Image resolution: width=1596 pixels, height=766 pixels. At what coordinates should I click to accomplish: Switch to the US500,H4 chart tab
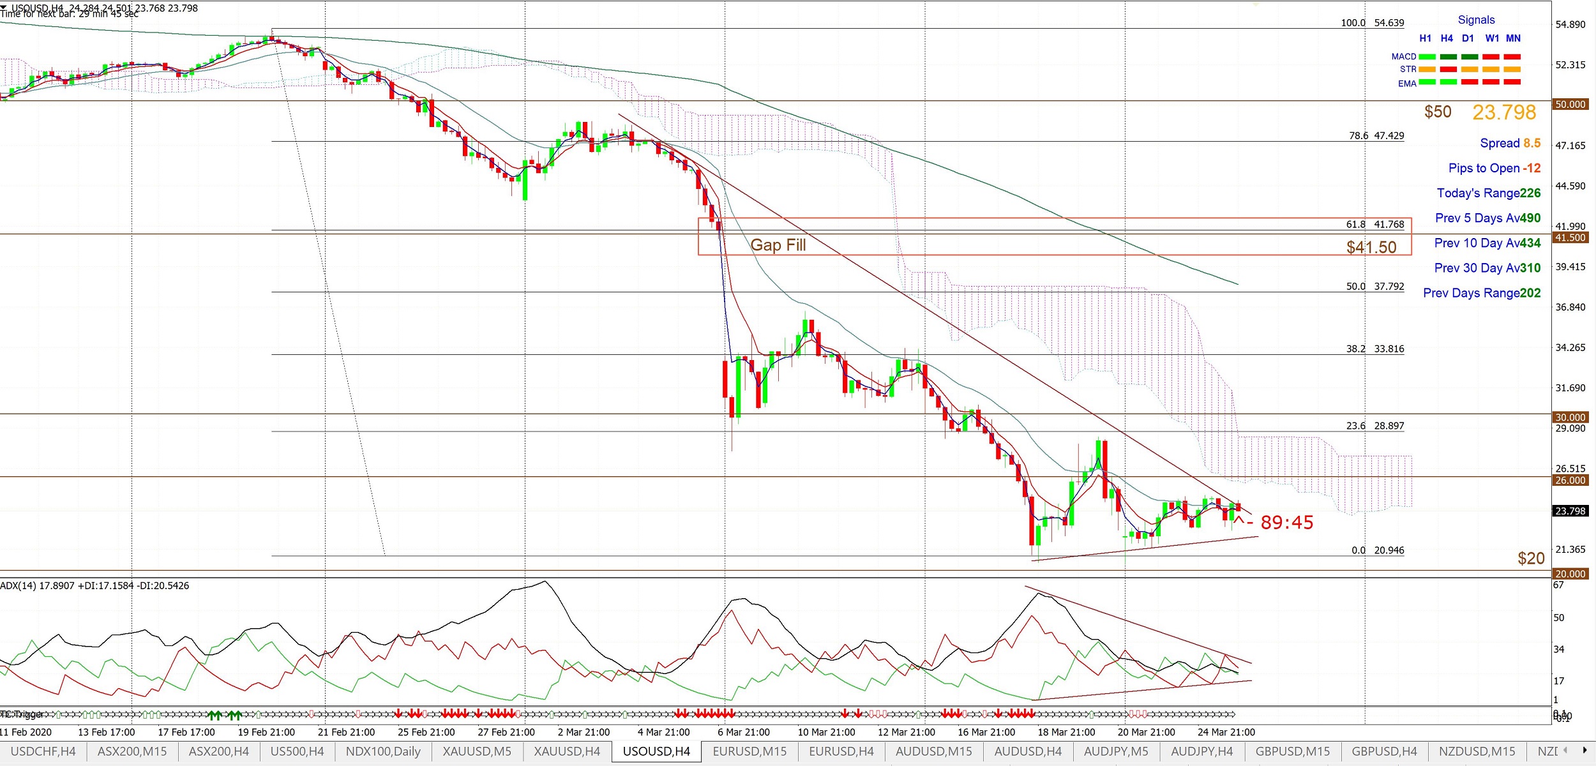click(297, 751)
